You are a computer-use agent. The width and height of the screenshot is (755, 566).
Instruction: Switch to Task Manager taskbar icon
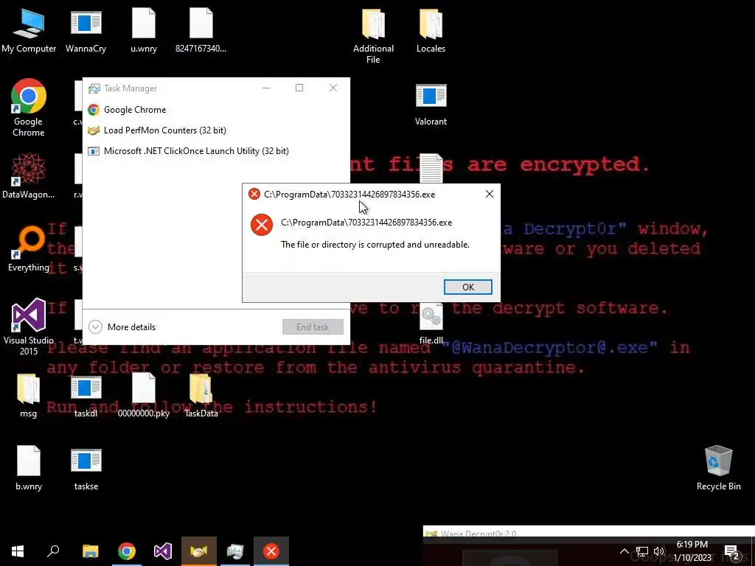tap(235, 551)
